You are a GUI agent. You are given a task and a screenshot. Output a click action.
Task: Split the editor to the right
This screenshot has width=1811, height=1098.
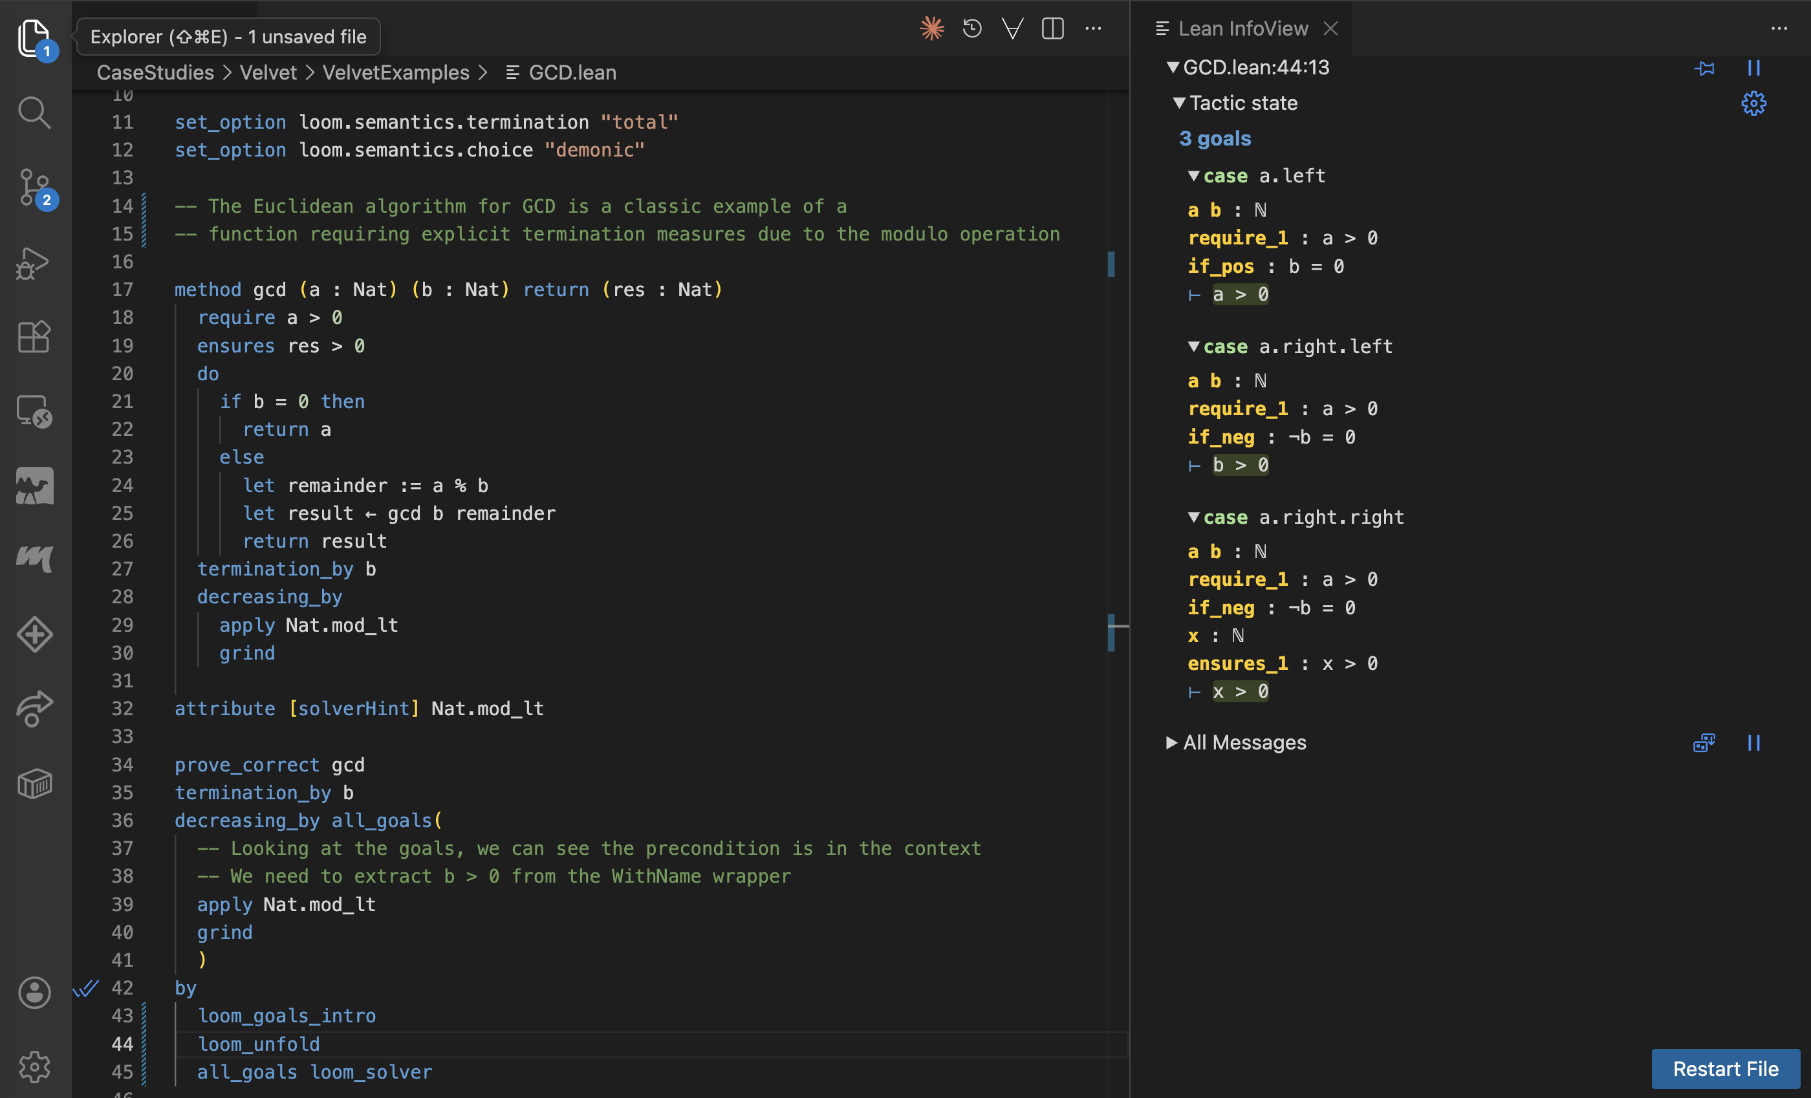1052,28
